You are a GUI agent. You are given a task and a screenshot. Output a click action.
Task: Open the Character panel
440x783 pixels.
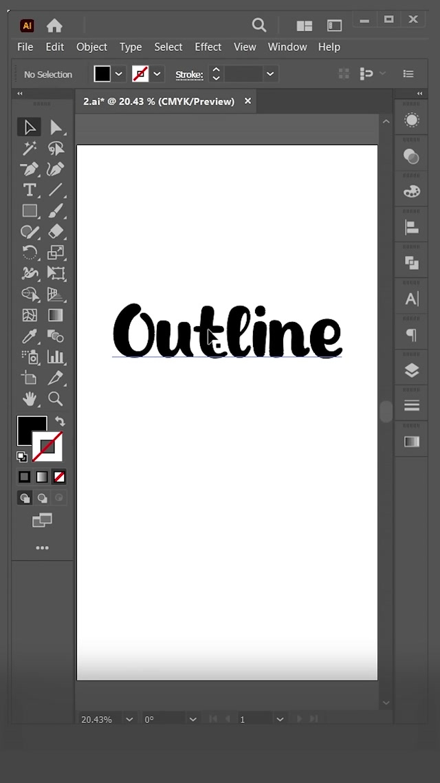pyautogui.click(x=411, y=299)
